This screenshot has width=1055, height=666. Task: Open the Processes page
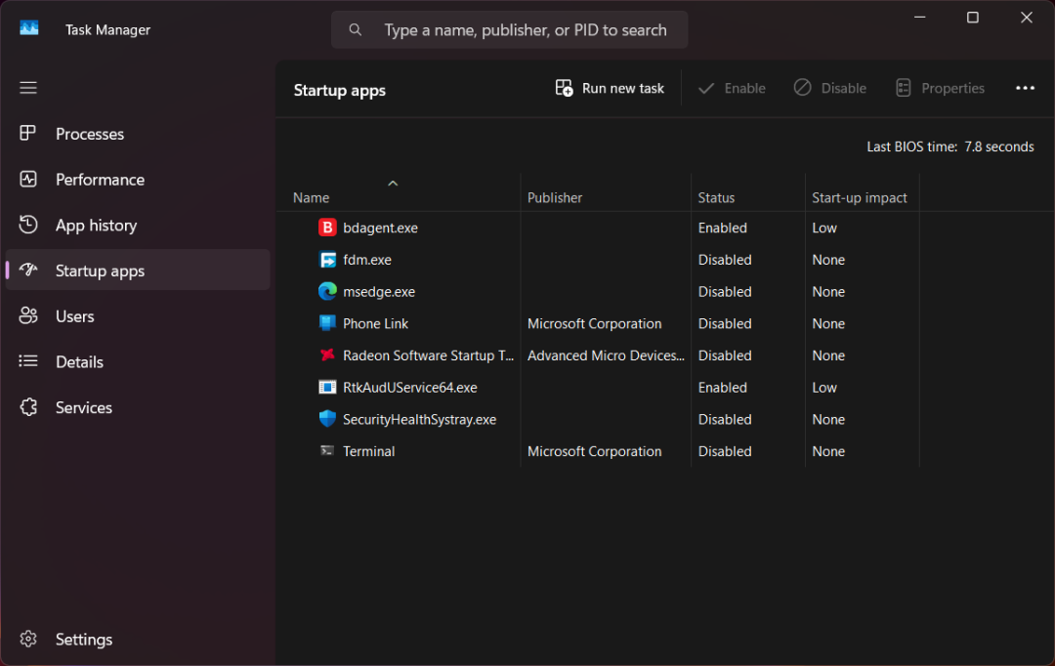click(89, 134)
